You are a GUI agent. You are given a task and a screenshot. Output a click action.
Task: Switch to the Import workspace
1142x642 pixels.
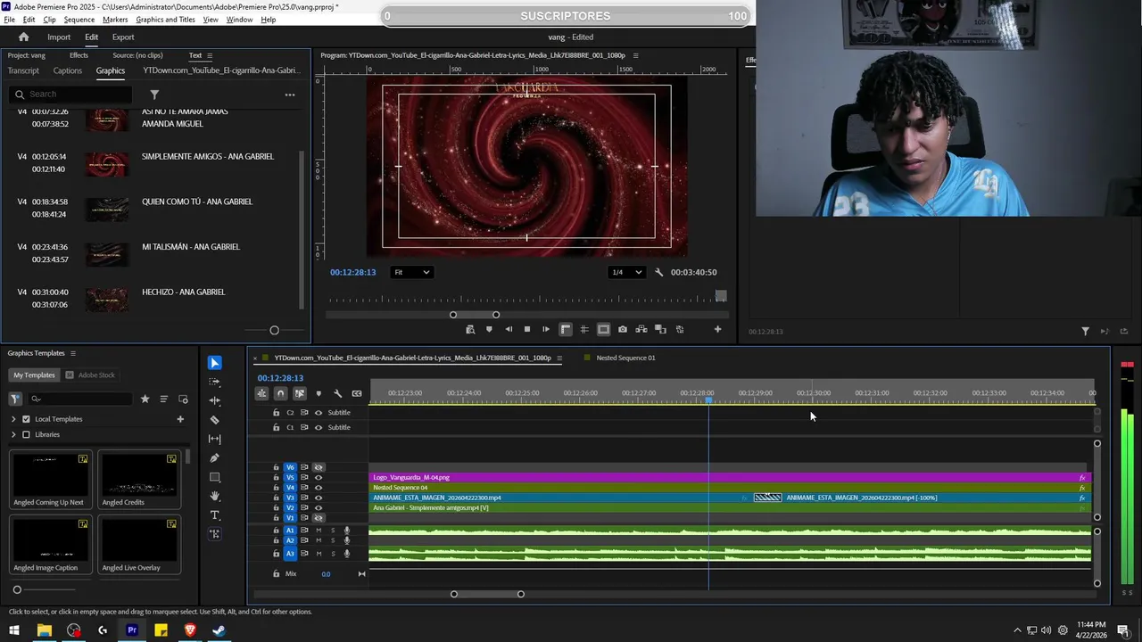(59, 37)
